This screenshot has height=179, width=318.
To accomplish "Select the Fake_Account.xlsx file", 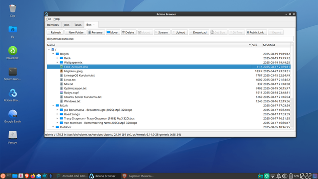I will pos(168,67).
